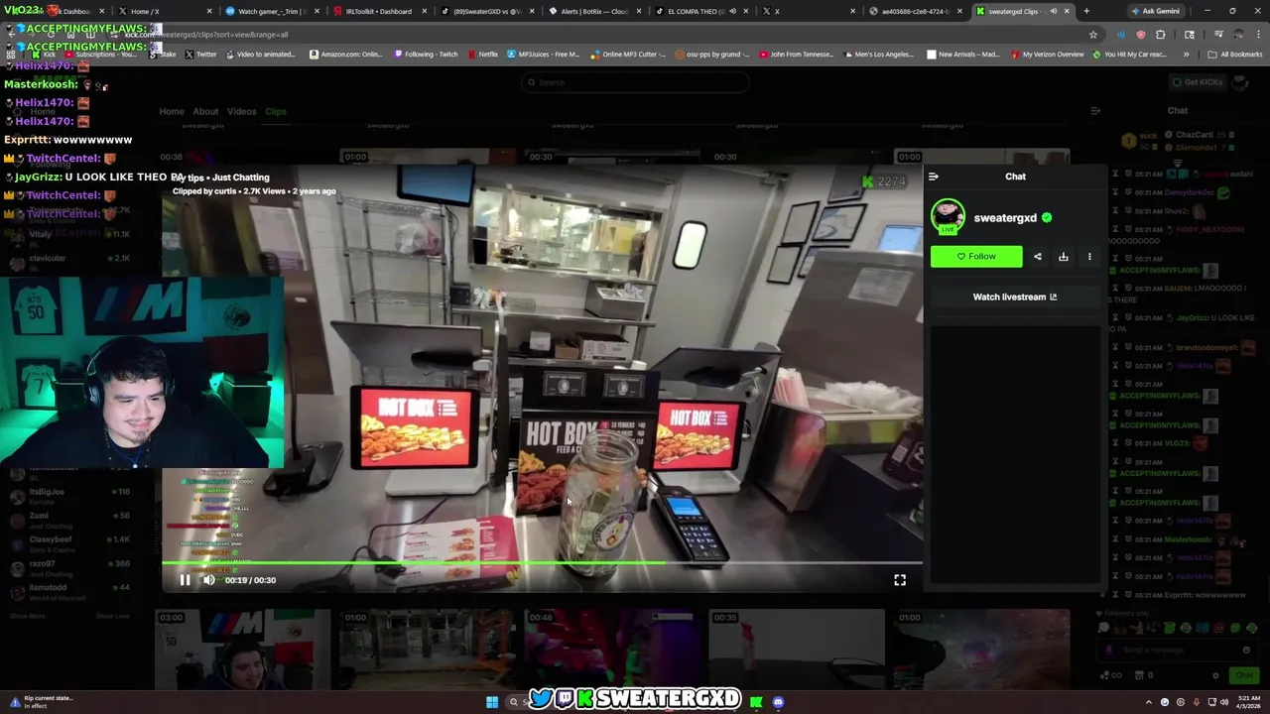Click Show Less in the sidebar
The width and height of the screenshot is (1270, 714).
113,616
